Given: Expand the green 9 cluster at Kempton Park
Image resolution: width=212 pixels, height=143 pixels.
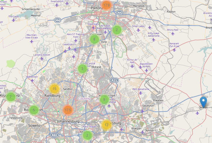Looking at the screenshot, I should tap(104, 100).
